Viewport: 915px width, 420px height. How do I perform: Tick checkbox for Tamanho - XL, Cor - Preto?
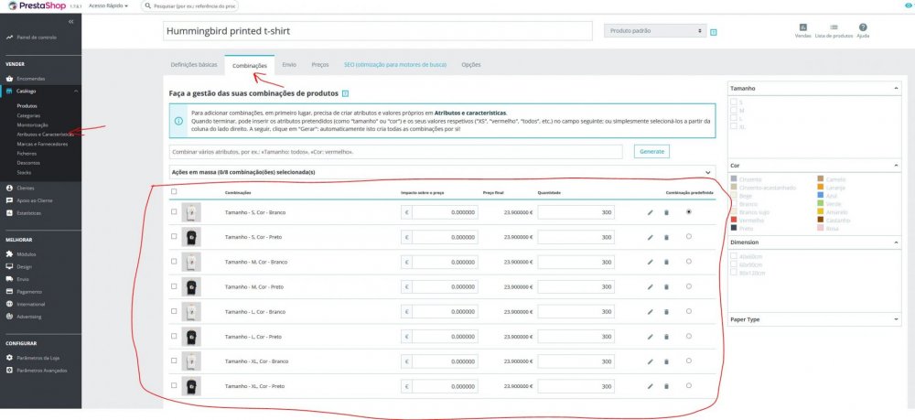click(x=174, y=385)
